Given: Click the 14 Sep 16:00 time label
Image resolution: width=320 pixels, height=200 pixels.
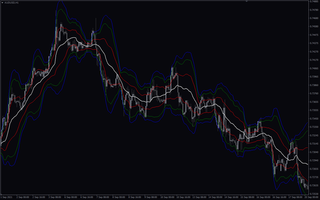Looking at the screenshot, I should pos(231,197).
